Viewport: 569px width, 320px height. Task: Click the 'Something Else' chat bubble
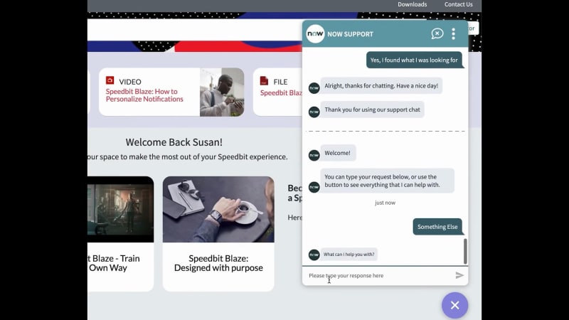[x=437, y=227]
